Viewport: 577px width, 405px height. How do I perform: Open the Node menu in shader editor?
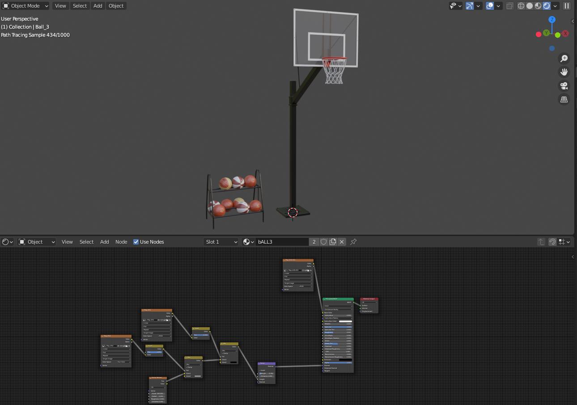(x=121, y=242)
